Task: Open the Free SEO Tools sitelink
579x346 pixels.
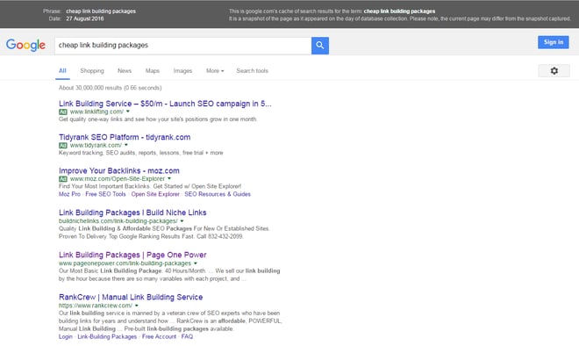Action: click(105, 194)
